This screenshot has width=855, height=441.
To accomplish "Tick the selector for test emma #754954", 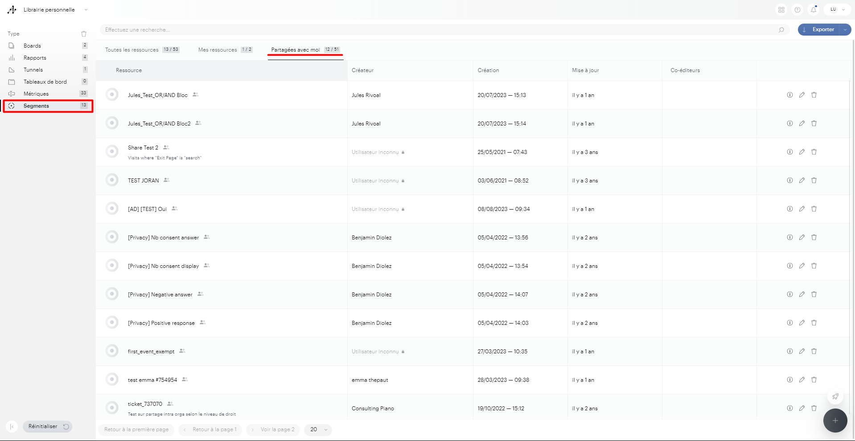I will click(x=112, y=379).
